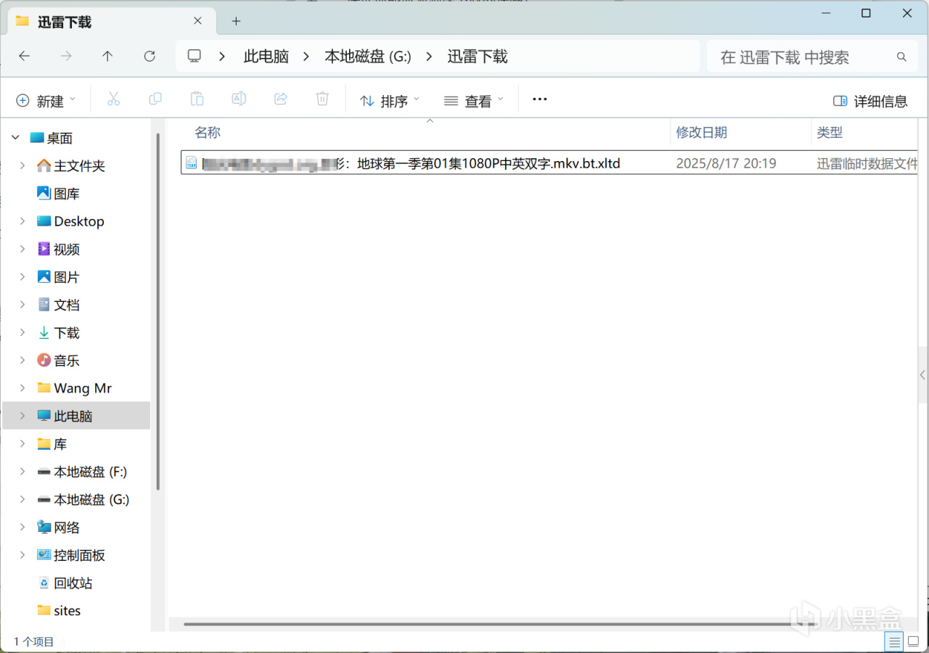Open the address bar chevron before 此电脑
Image resolution: width=929 pixels, height=653 pixels.
click(222, 57)
